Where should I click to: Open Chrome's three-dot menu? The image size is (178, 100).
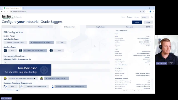tap(153, 11)
